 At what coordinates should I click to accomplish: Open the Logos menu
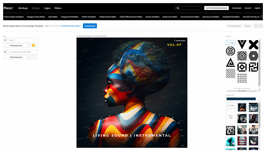pos(47,8)
